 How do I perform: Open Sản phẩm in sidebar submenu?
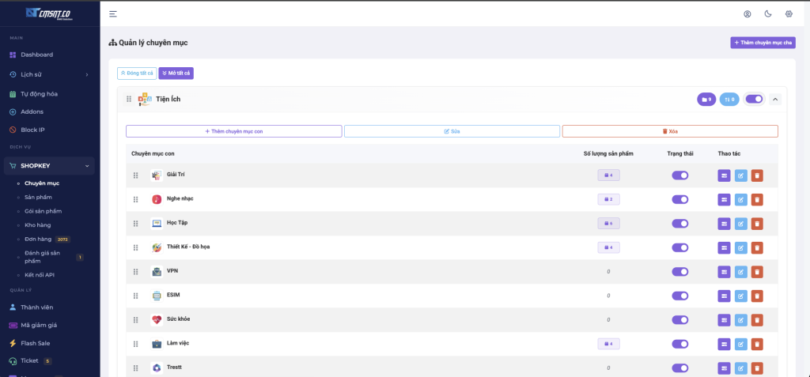(x=38, y=197)
